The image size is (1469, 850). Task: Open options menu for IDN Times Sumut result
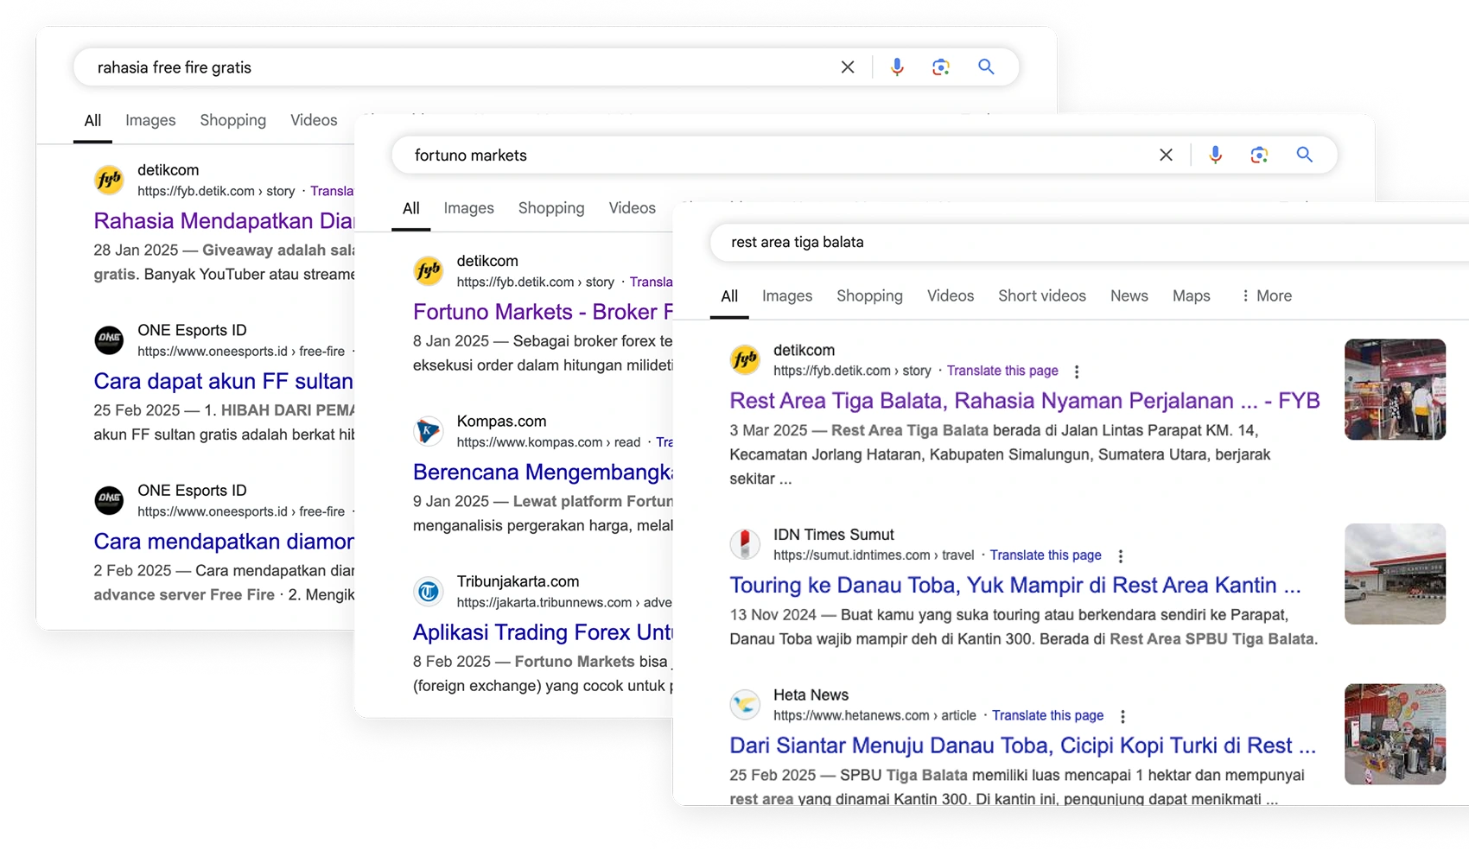[x=1120, y=556]
